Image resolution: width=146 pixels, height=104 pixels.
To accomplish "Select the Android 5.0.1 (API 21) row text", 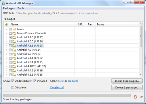I will [x=30, y=62].
